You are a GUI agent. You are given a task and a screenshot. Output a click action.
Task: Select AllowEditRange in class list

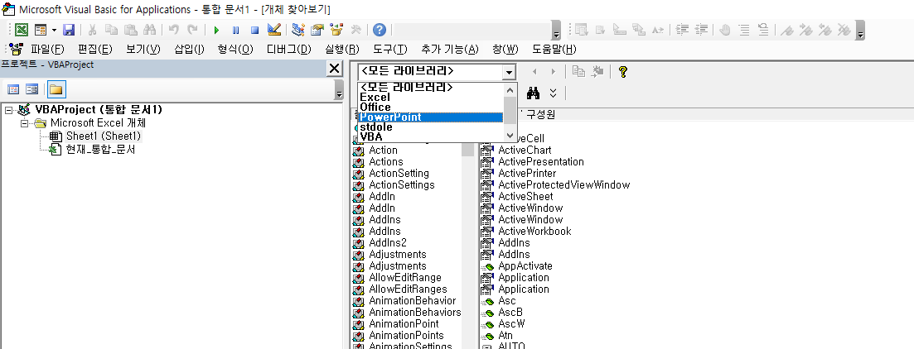(405, 277)
